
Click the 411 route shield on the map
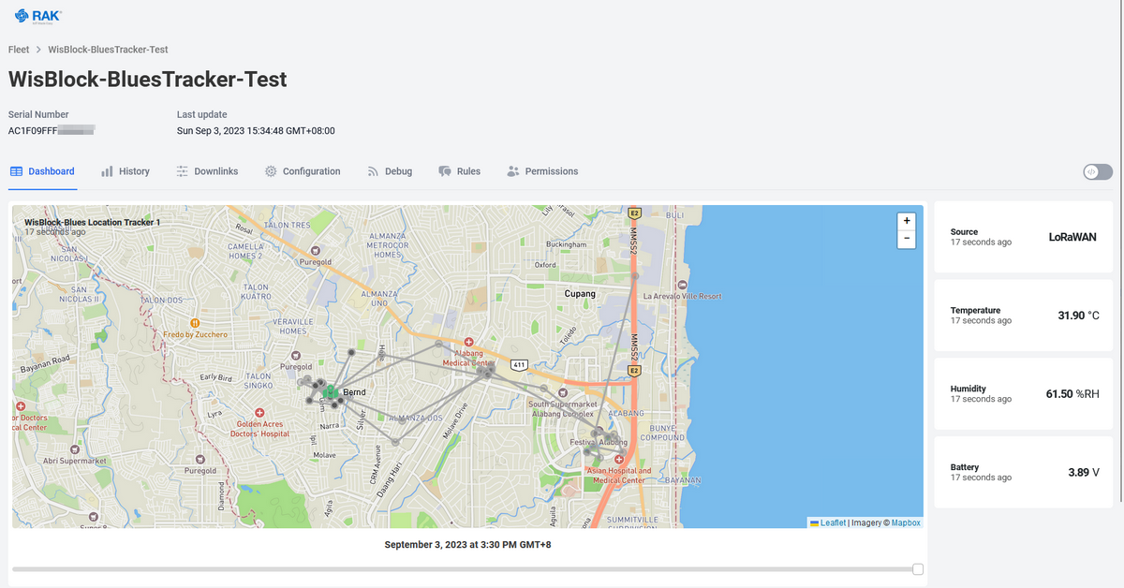pyautogui.click(x=518, y=363)
